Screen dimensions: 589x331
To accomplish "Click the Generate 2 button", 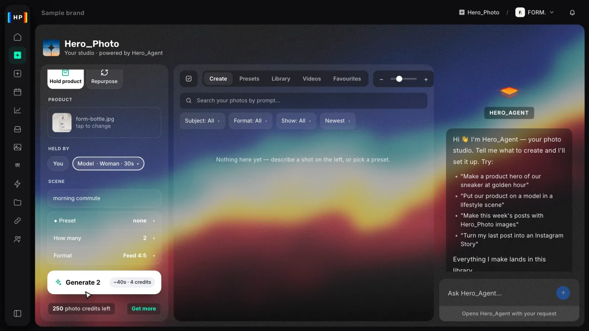I will pyautogui.click(x=104, y=282).
